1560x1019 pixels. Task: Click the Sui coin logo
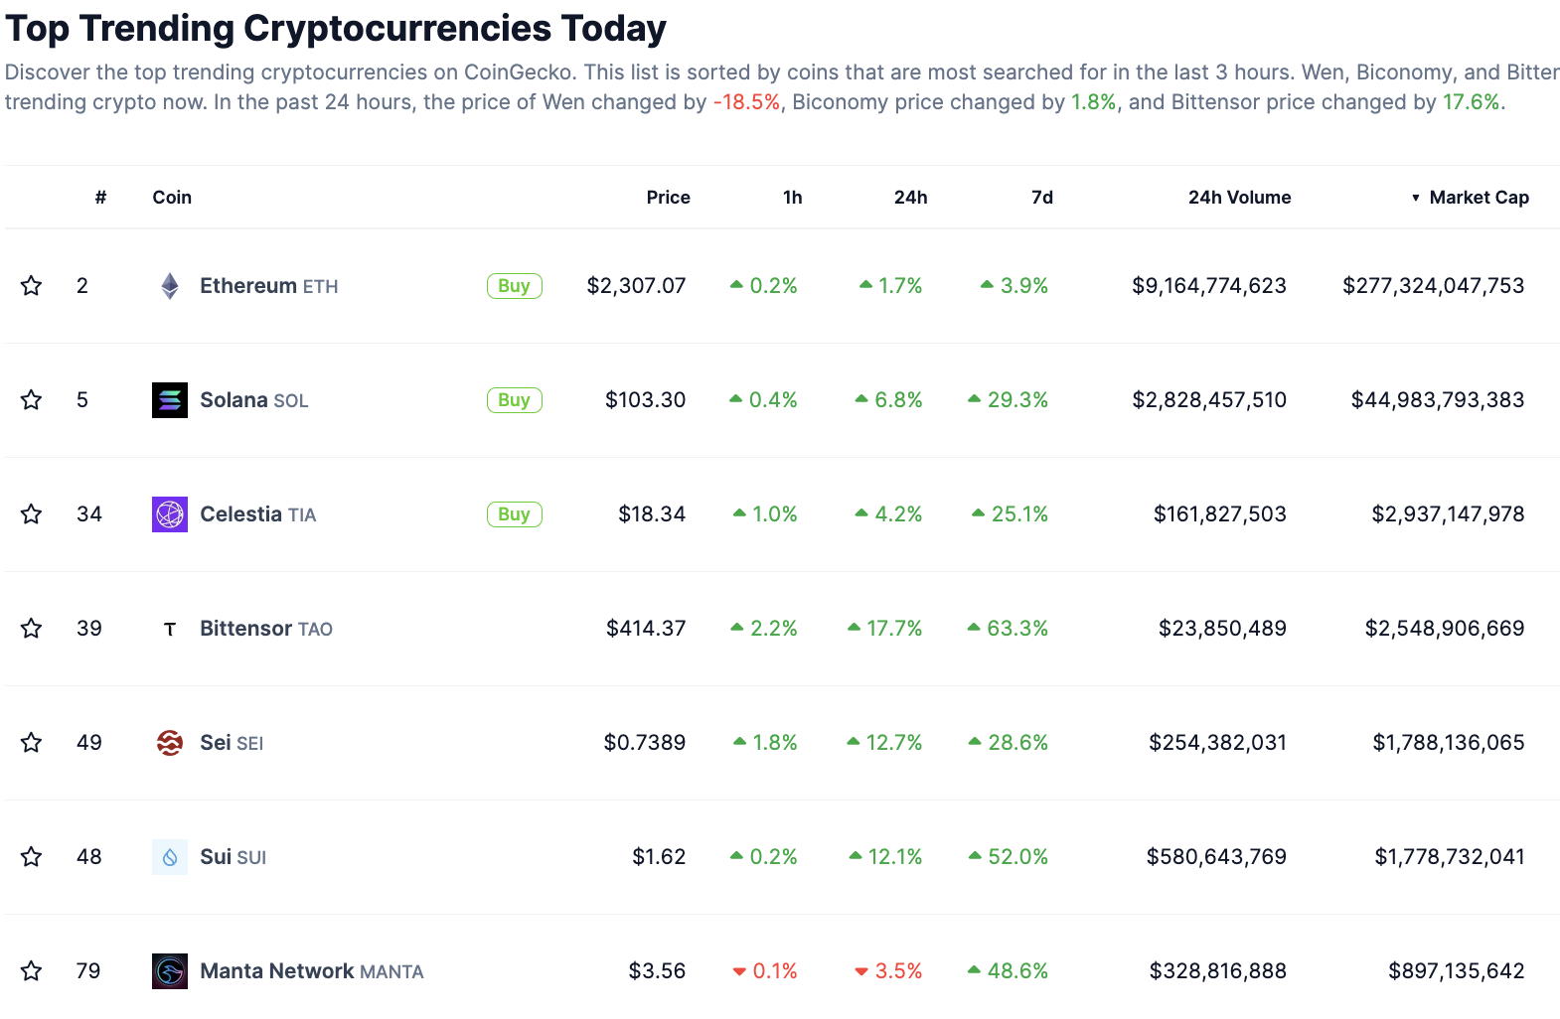170,857
